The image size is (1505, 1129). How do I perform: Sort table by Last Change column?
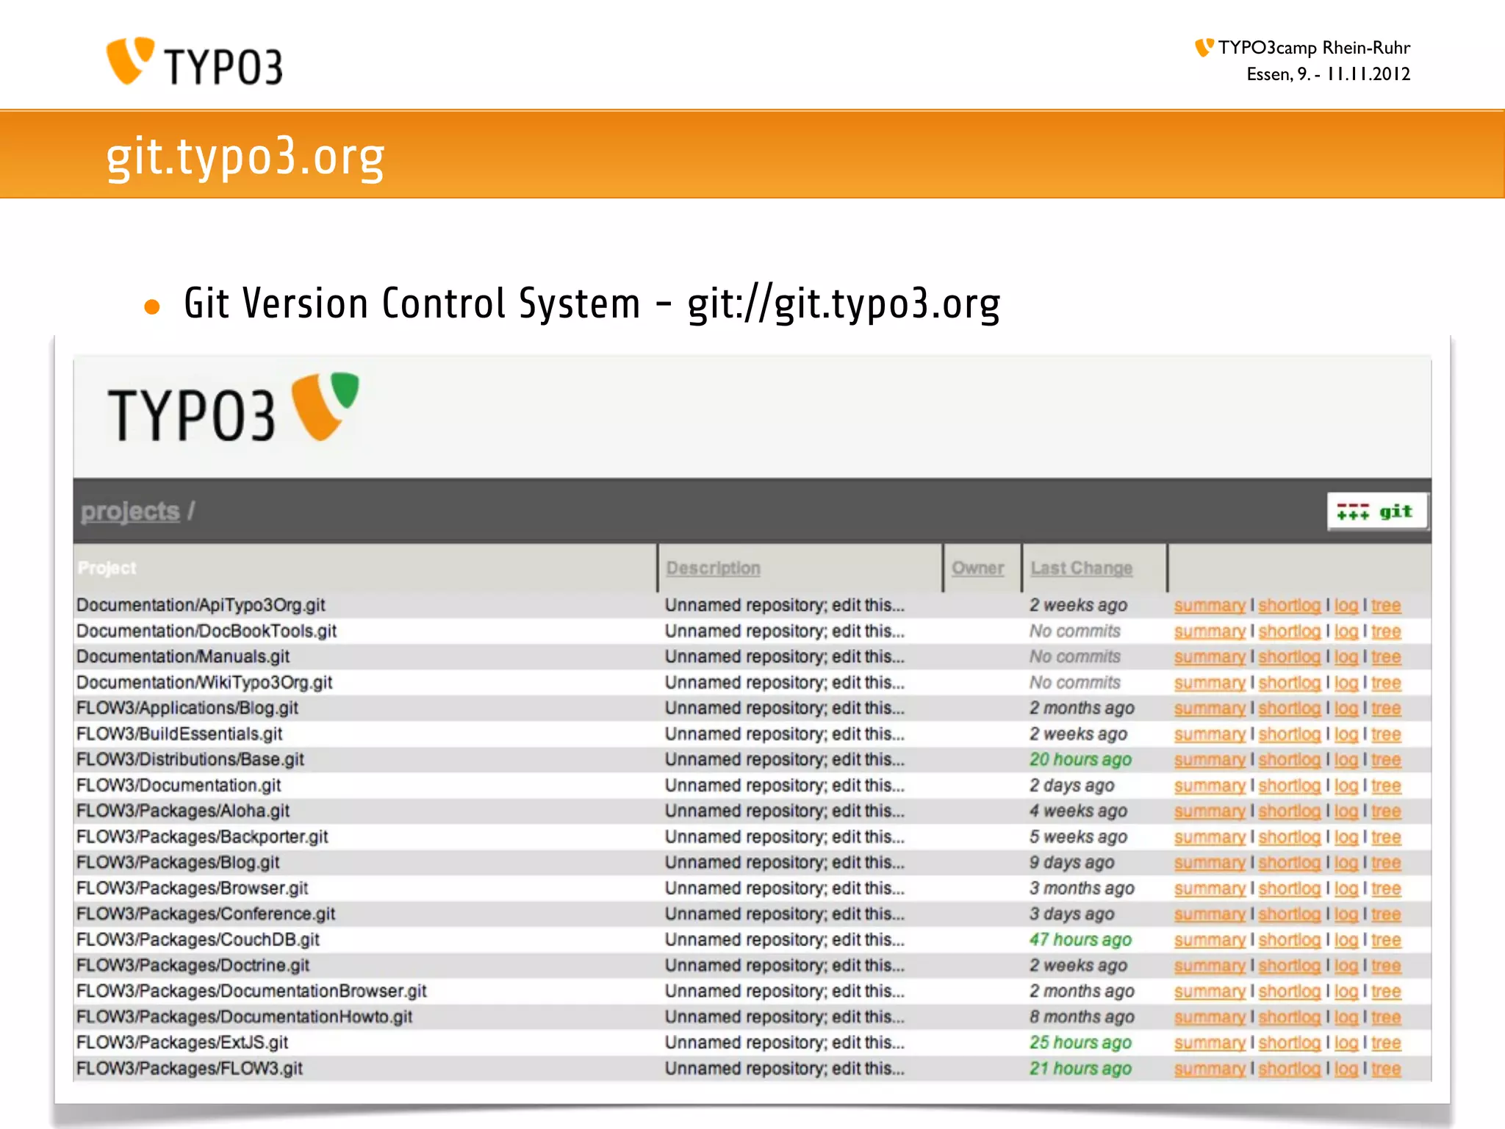coord(1082,568)
